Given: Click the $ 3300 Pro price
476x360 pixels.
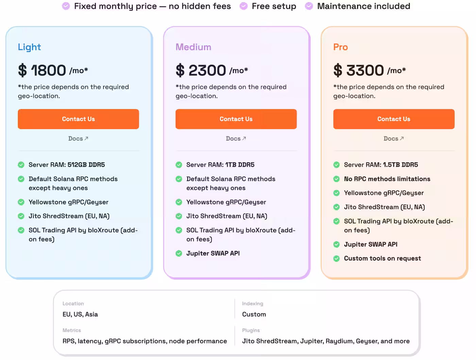Looking at the screenshot, I should click(360, 70).
